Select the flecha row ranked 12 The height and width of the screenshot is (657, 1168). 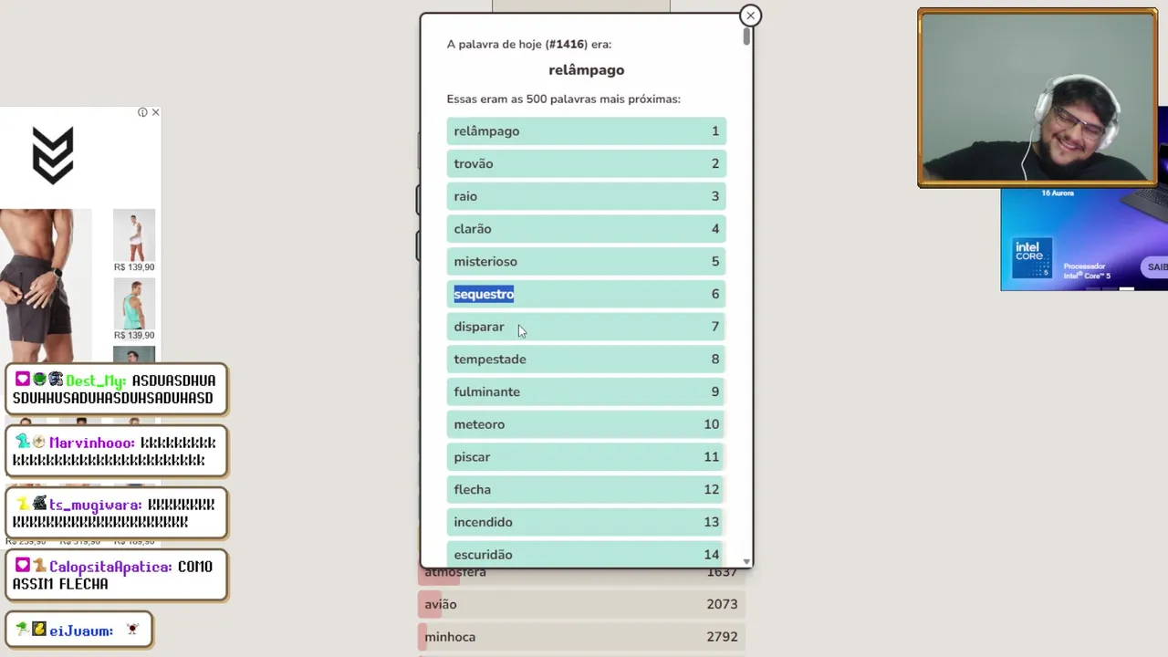(586, 490)
